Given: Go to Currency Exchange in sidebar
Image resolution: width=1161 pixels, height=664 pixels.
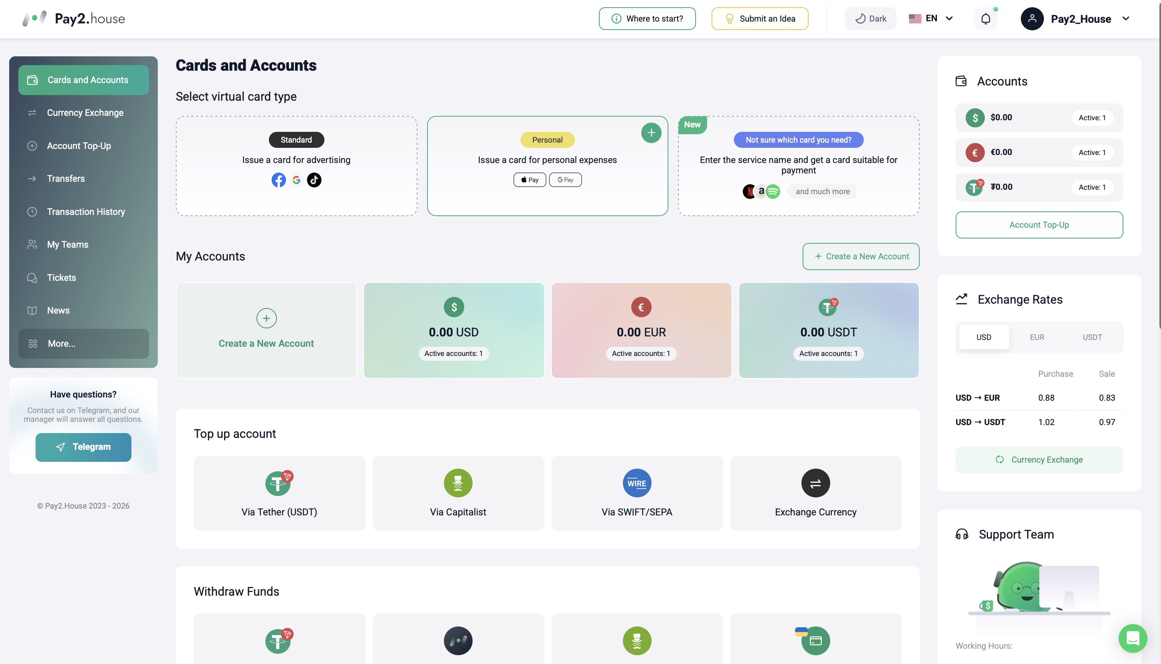Looking at the screenshot, I should [83, 113].
